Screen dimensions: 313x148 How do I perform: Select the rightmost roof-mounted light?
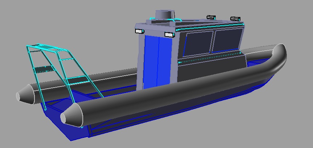coord(235,19)
